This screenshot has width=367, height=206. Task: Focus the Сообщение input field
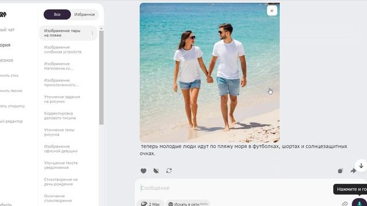[234, 188]
